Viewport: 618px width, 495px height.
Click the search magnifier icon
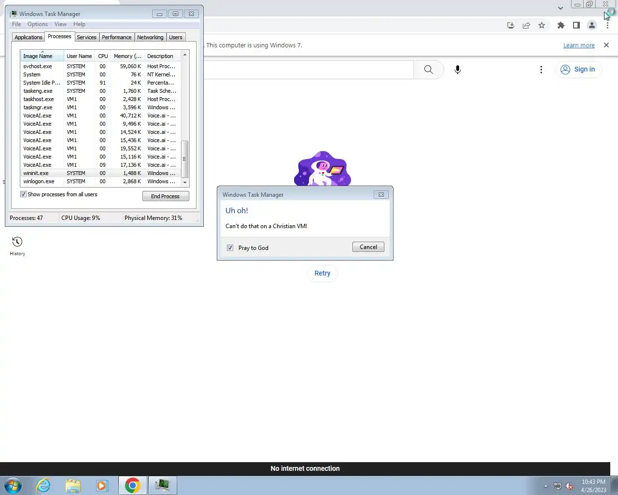[428, 70]
